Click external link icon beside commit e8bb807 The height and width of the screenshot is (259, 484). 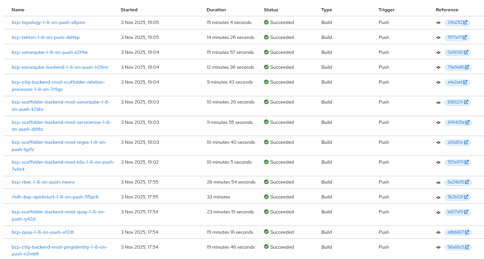tap(467, 232)
